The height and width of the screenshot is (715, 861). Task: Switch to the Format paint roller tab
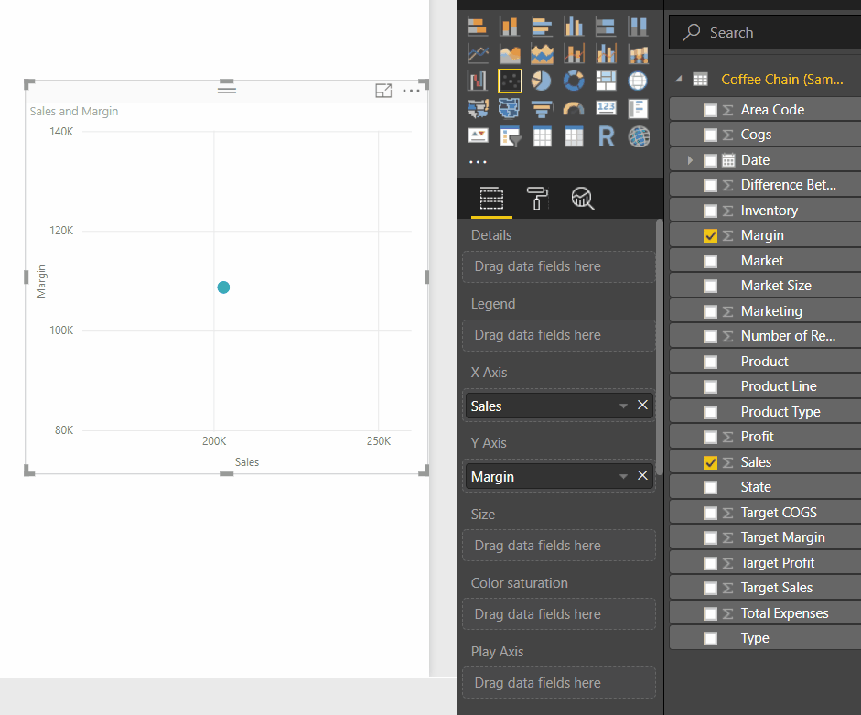(x=537, y=199)
